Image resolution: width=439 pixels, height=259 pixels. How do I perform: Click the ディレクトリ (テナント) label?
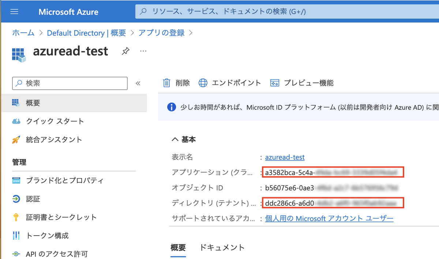point(213,202)
